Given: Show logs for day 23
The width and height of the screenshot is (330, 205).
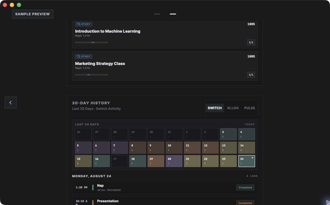Looking at the screenshot, I should pos(228,161).
